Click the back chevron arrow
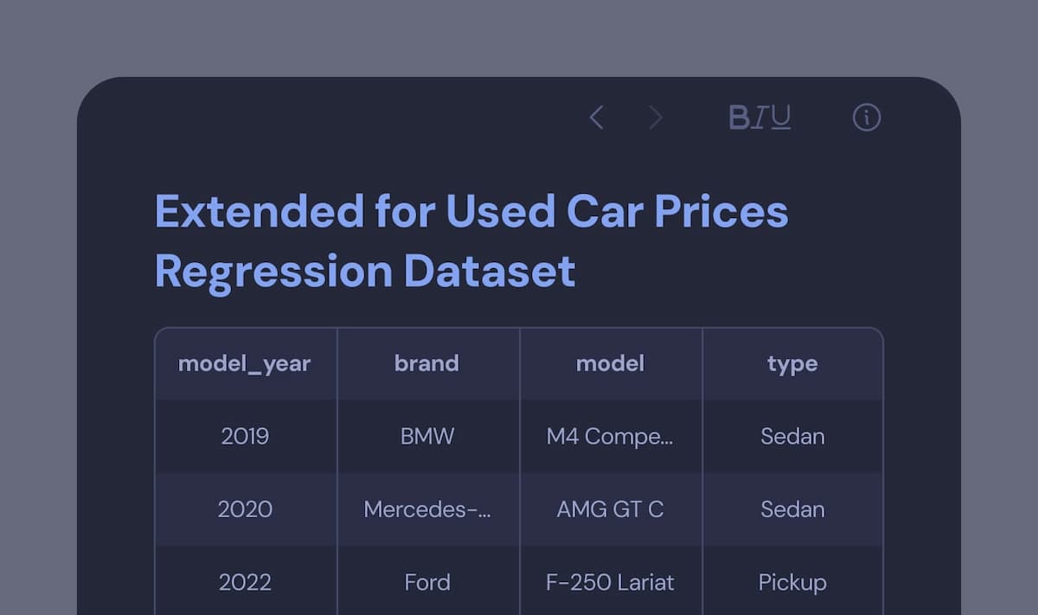This screenshot has width=1038, height=615. click(x=596, y=118)
